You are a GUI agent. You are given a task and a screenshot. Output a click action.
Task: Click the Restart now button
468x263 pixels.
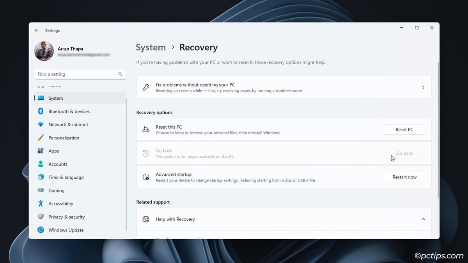pyautogui.click(x=404, y=177)
